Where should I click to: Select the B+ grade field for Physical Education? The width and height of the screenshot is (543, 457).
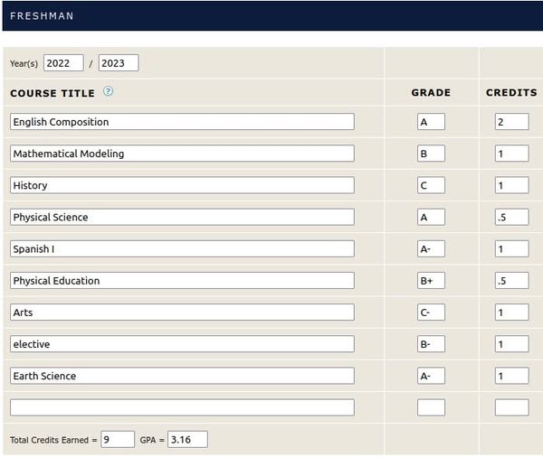tap(431, 281)
